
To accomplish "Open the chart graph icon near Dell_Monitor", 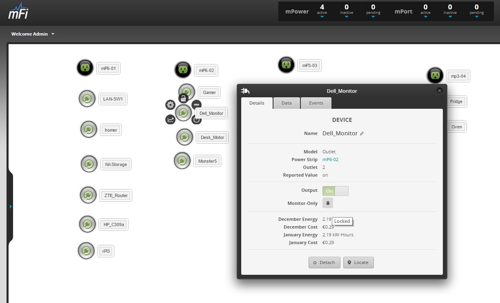I will pyautogui.click(x=170, y=119).
